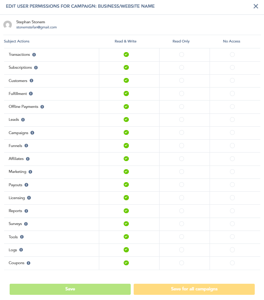Click the info icon next to Campaigns
This screenshot has width=264, height=300.
tap(33, 133)
